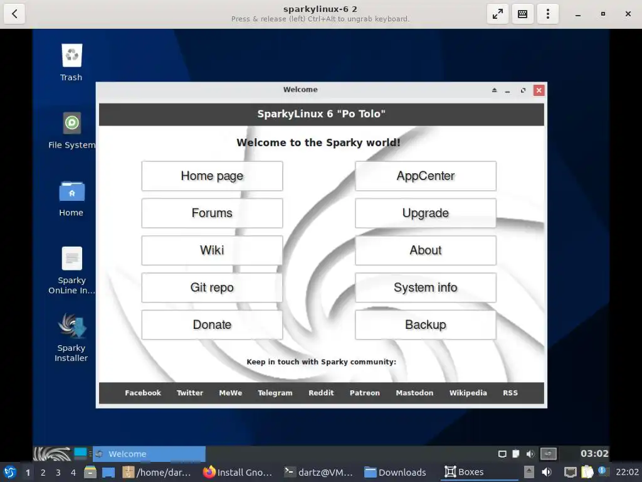The image size is (642, 482).
Task: Open the Mastodon community link
Action: 414,393
